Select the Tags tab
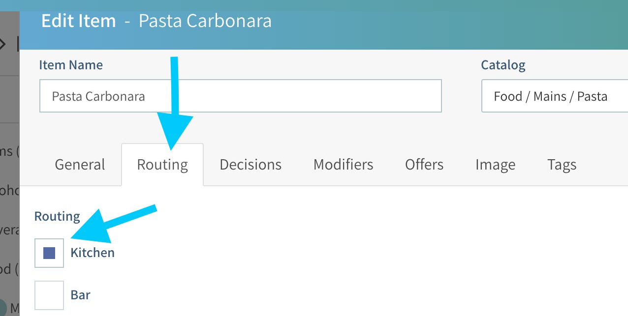Screen dimensions: 628x316 (562, 165)
